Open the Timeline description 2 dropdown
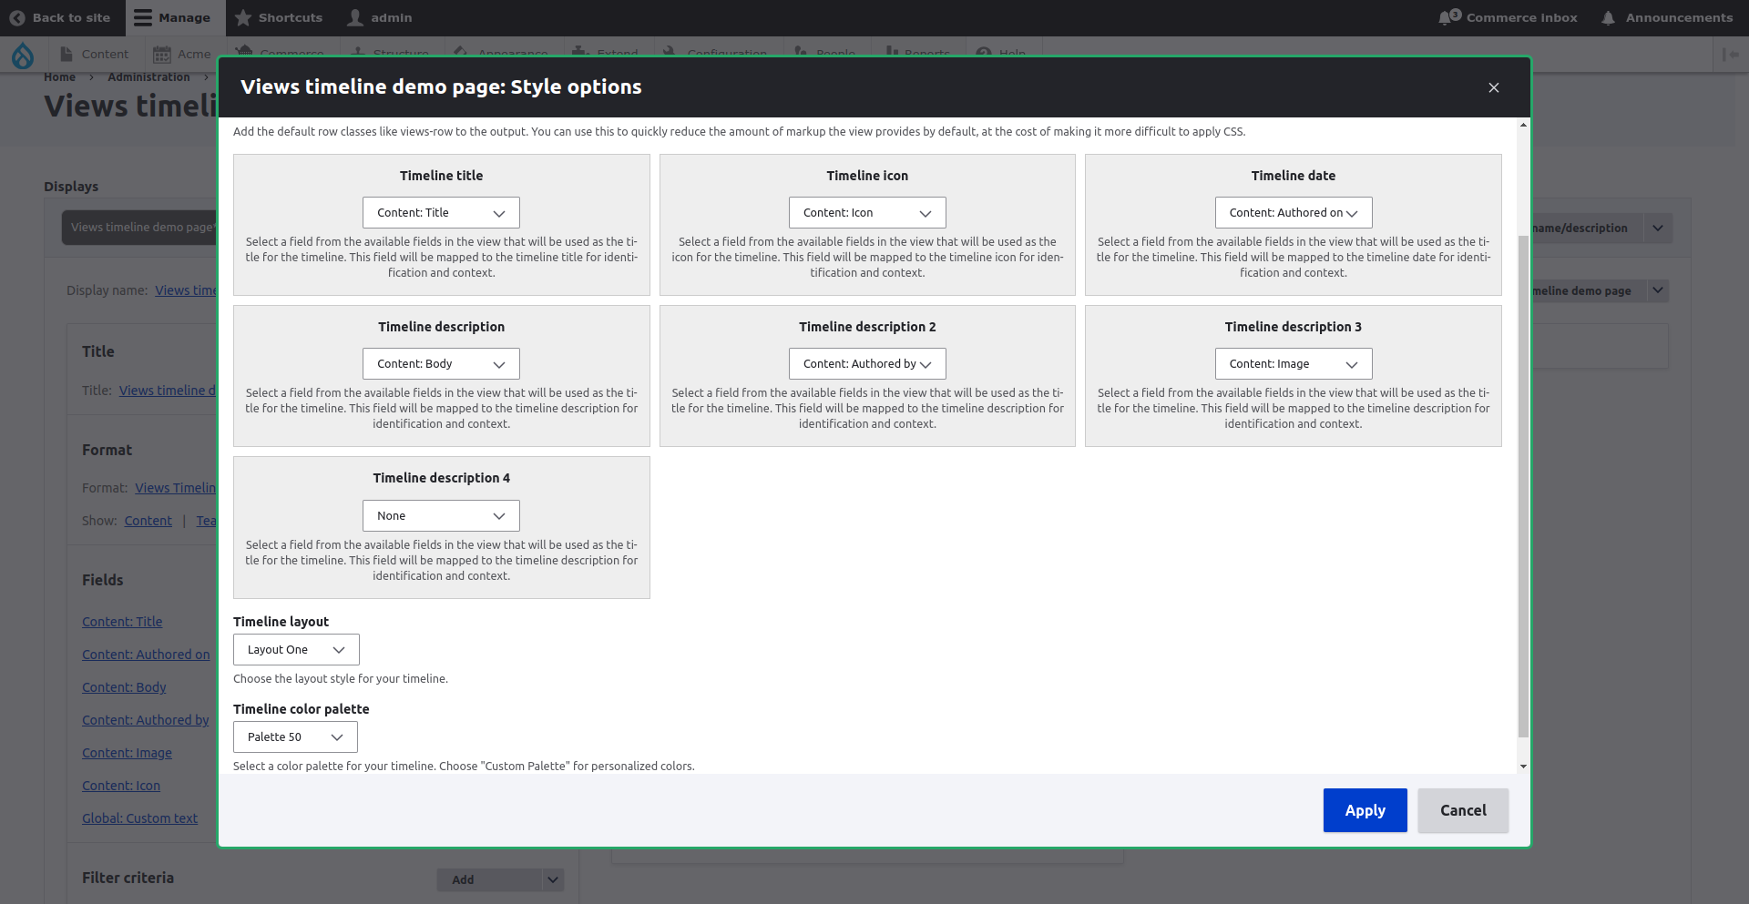The image size is (1749, 904). [867, 363]
